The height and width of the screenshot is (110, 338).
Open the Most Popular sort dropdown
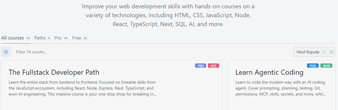coord(308,52)
